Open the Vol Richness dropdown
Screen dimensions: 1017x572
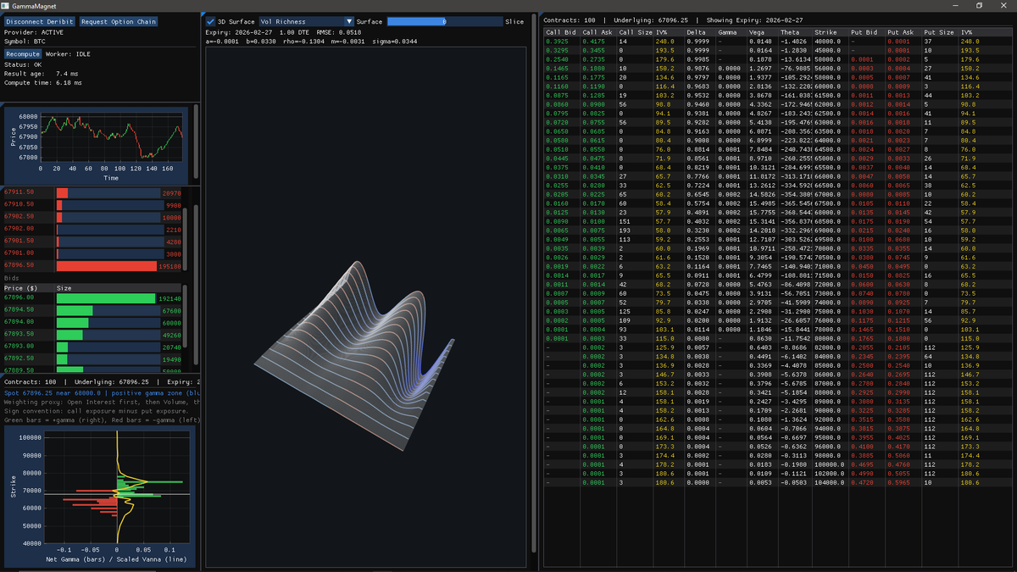307,21
